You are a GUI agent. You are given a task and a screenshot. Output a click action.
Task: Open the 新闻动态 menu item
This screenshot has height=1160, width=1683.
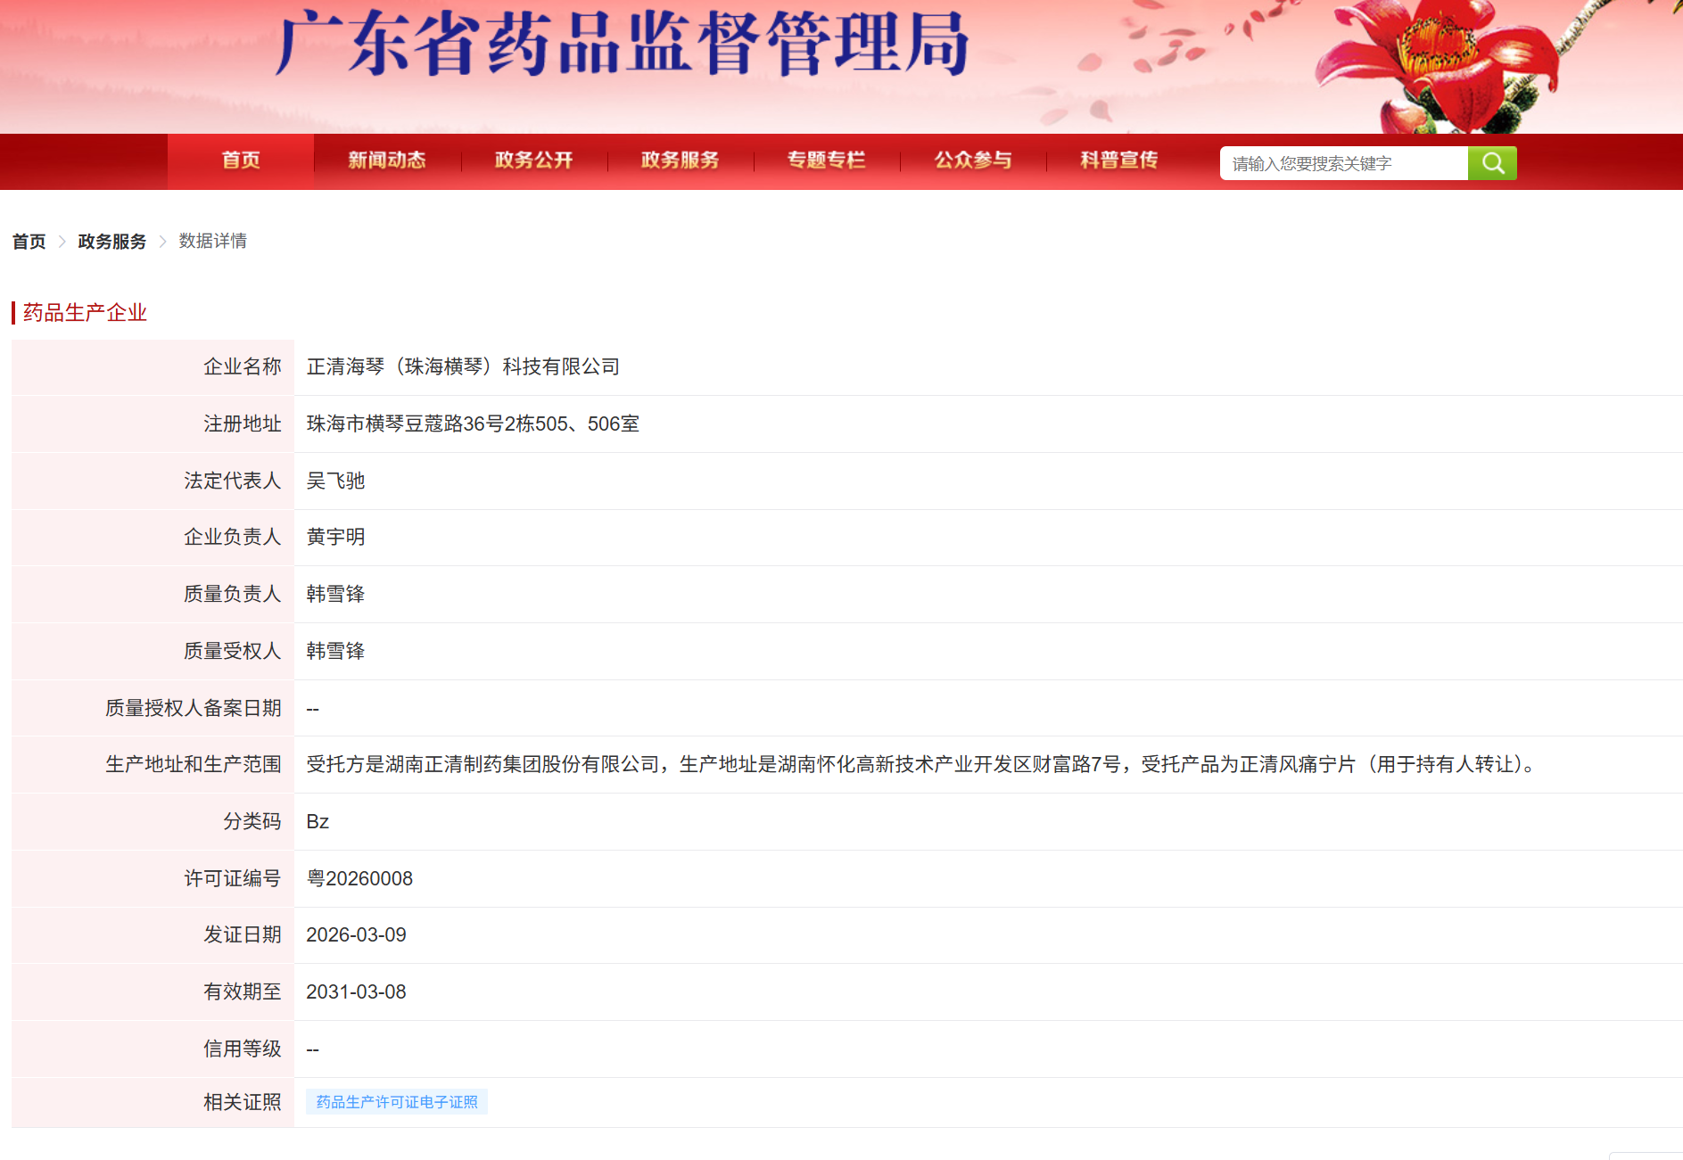[x=386, y=160]
